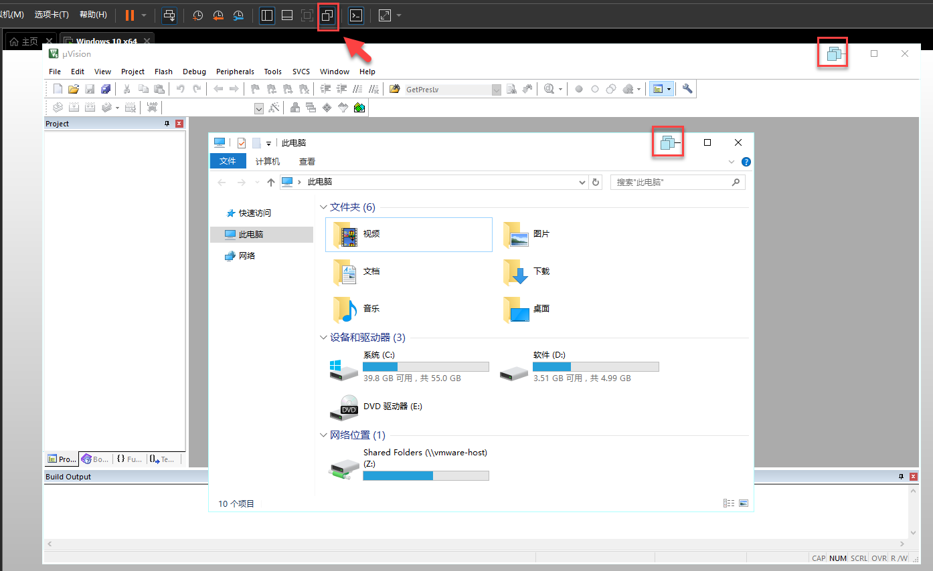Open the VMware fullscreen dropdown arrow
933x571 pixels.
click(400, 15)
